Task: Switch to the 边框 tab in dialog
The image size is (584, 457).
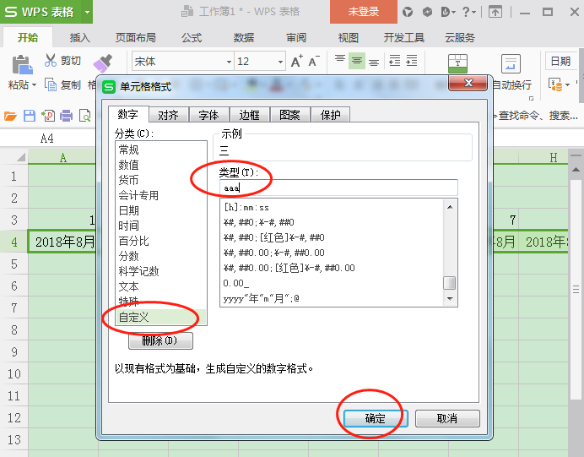Action: coord(249,116)
